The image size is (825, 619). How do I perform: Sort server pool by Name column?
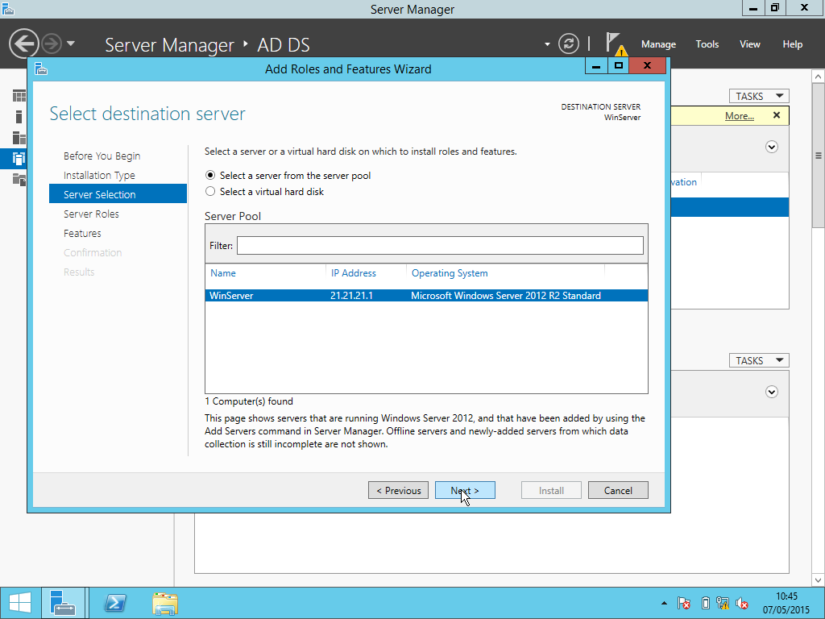223,273
